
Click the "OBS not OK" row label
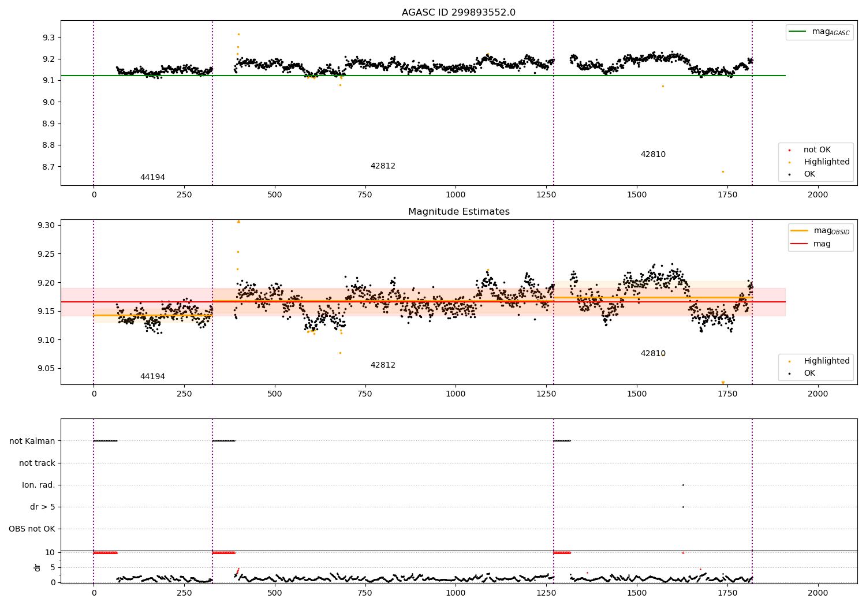point(32,529)
